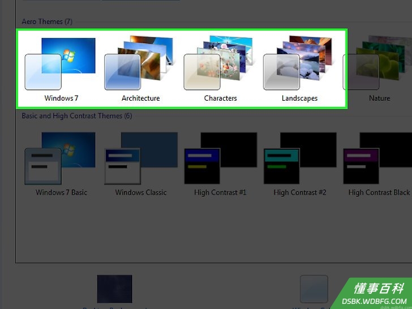Open the Desktop Background icon
The image size is (412, 309).
point(114,289)
